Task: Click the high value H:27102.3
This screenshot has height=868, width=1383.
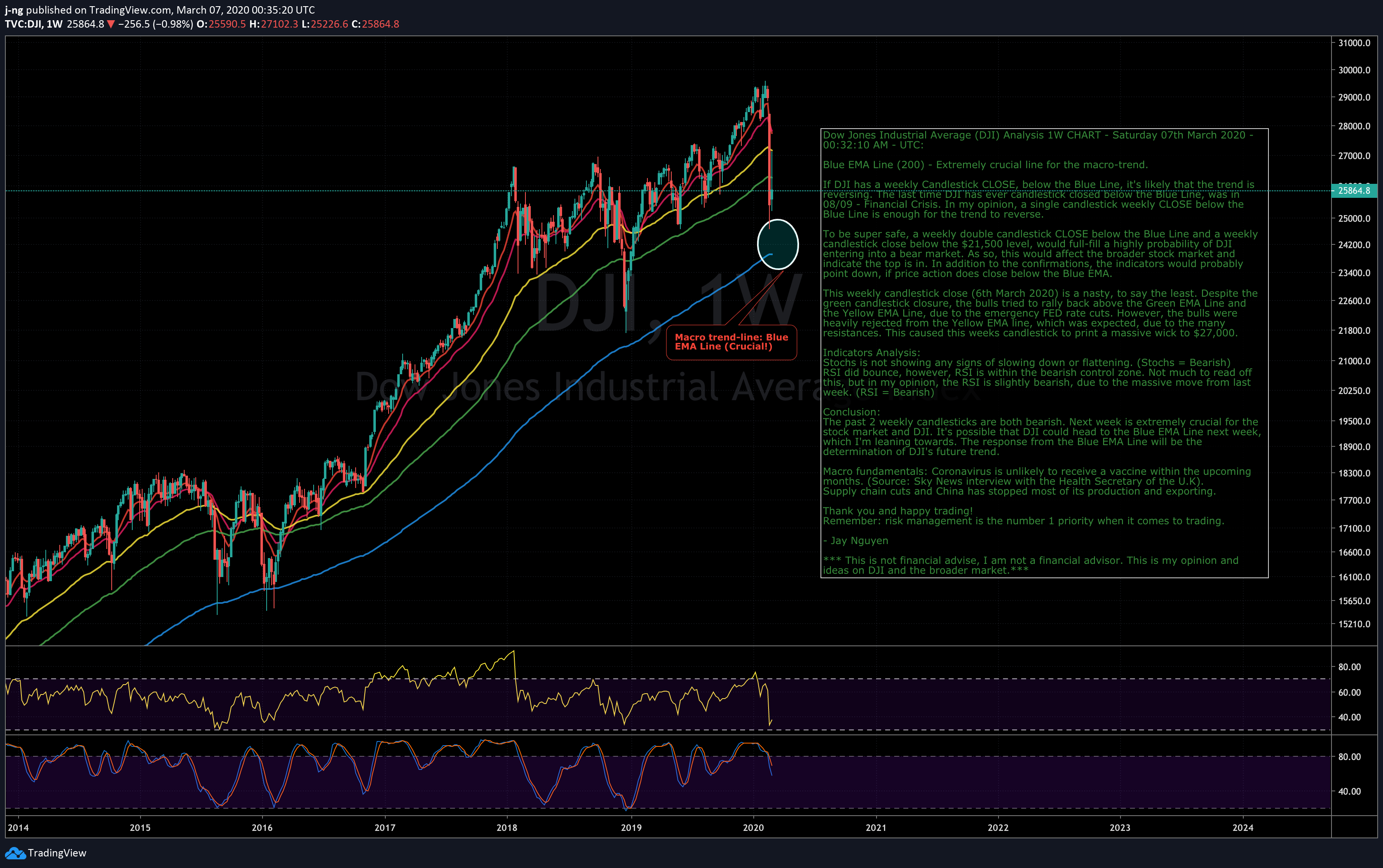Action: [274, 24]
